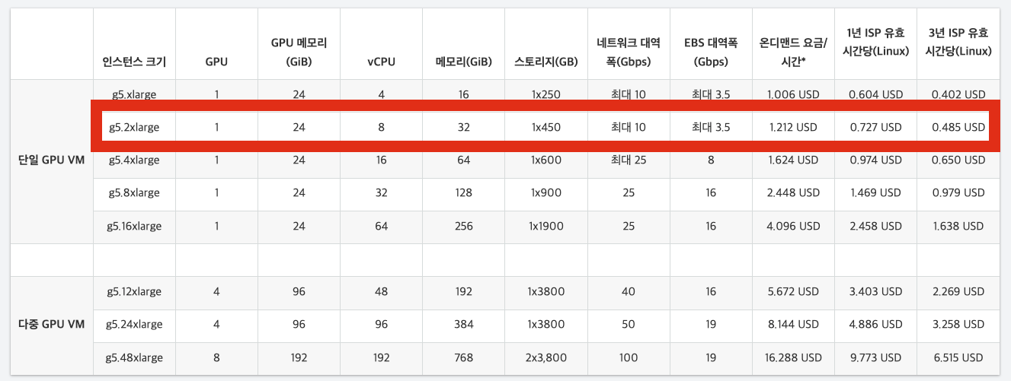Click the 1.638 USD 3-year price
The image size is (1011, 381).
pyautogui.click(x=958, y=226)
